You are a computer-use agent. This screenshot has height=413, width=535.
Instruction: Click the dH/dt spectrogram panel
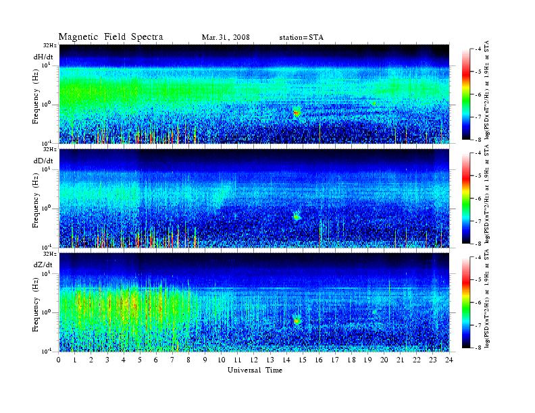[x=254, y=94]
